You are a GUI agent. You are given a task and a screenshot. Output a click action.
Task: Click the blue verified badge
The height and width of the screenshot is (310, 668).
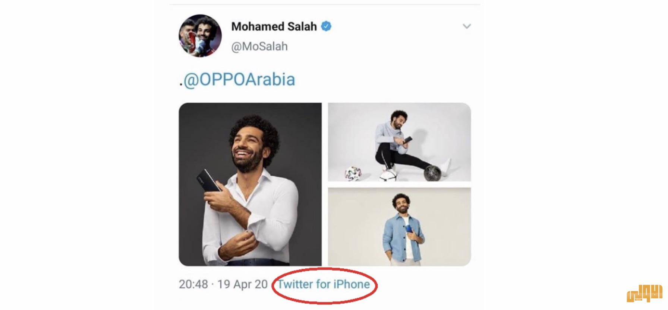tap(326, 26)
